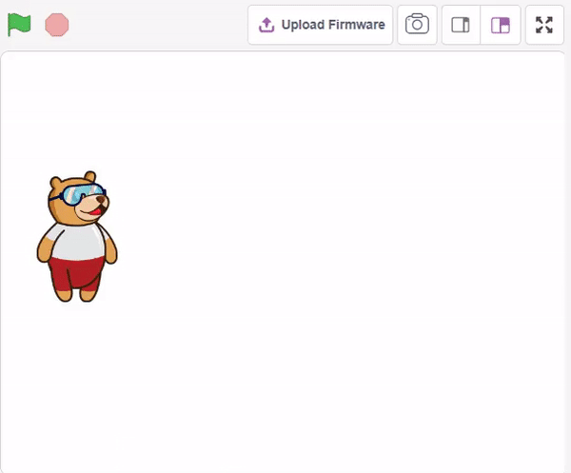Screen dimensions: 571x473
Task: Click the bear sprite on the stage
Action: click(x=77, y=237)
